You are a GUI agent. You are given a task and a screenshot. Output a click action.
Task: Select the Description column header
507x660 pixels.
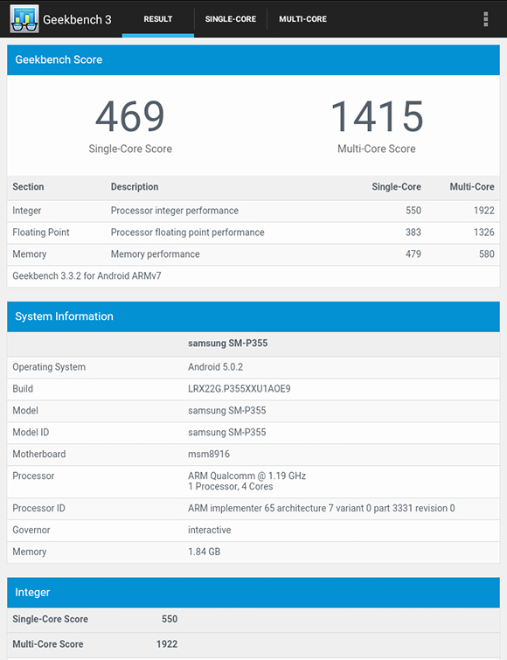click(x=135, y=186)
